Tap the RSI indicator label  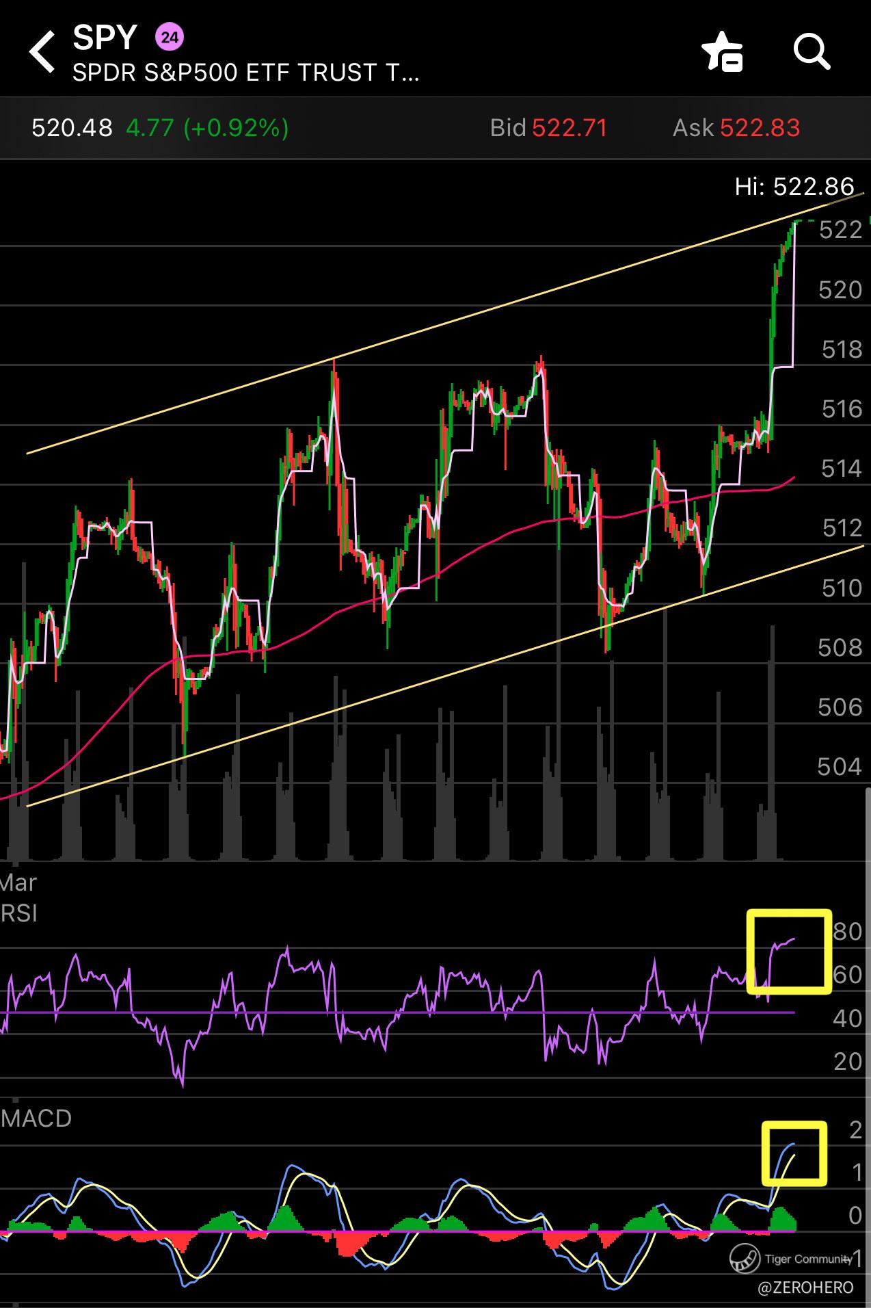(x=18, y=913)
